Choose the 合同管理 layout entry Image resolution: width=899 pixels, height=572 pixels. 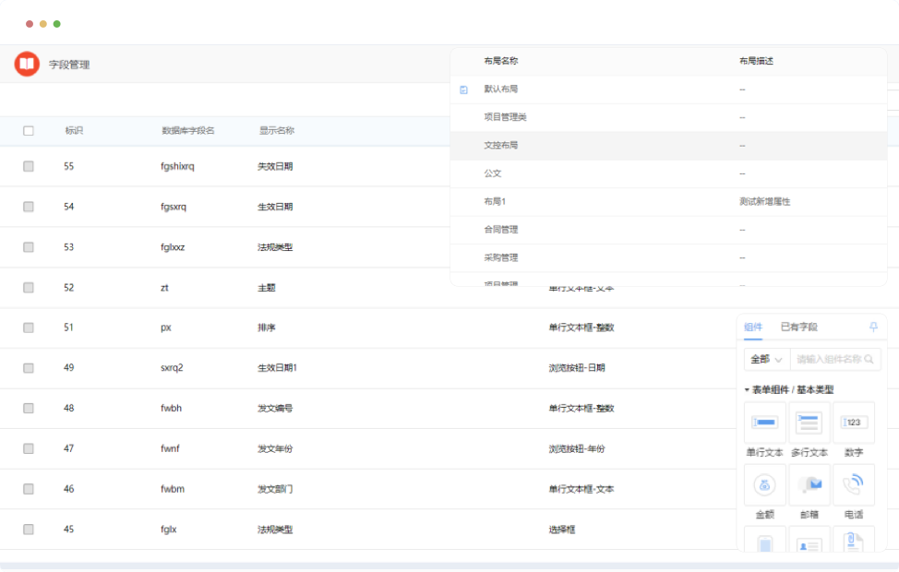[x=501, y=230]
